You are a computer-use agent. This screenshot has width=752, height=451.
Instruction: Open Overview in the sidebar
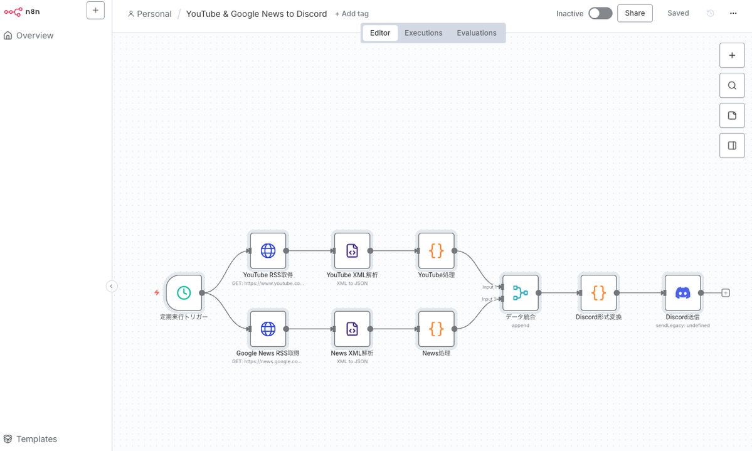[29, 36]
